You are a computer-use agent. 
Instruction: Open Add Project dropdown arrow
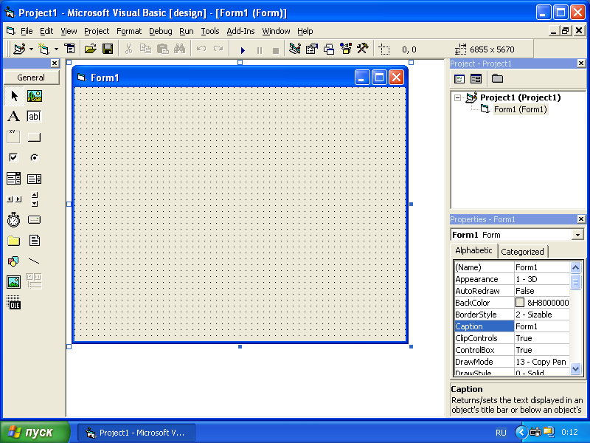pos(31,49)
